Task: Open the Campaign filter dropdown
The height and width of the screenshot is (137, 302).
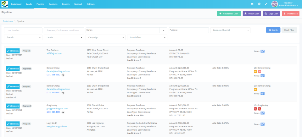Action: tap(106, 37)
